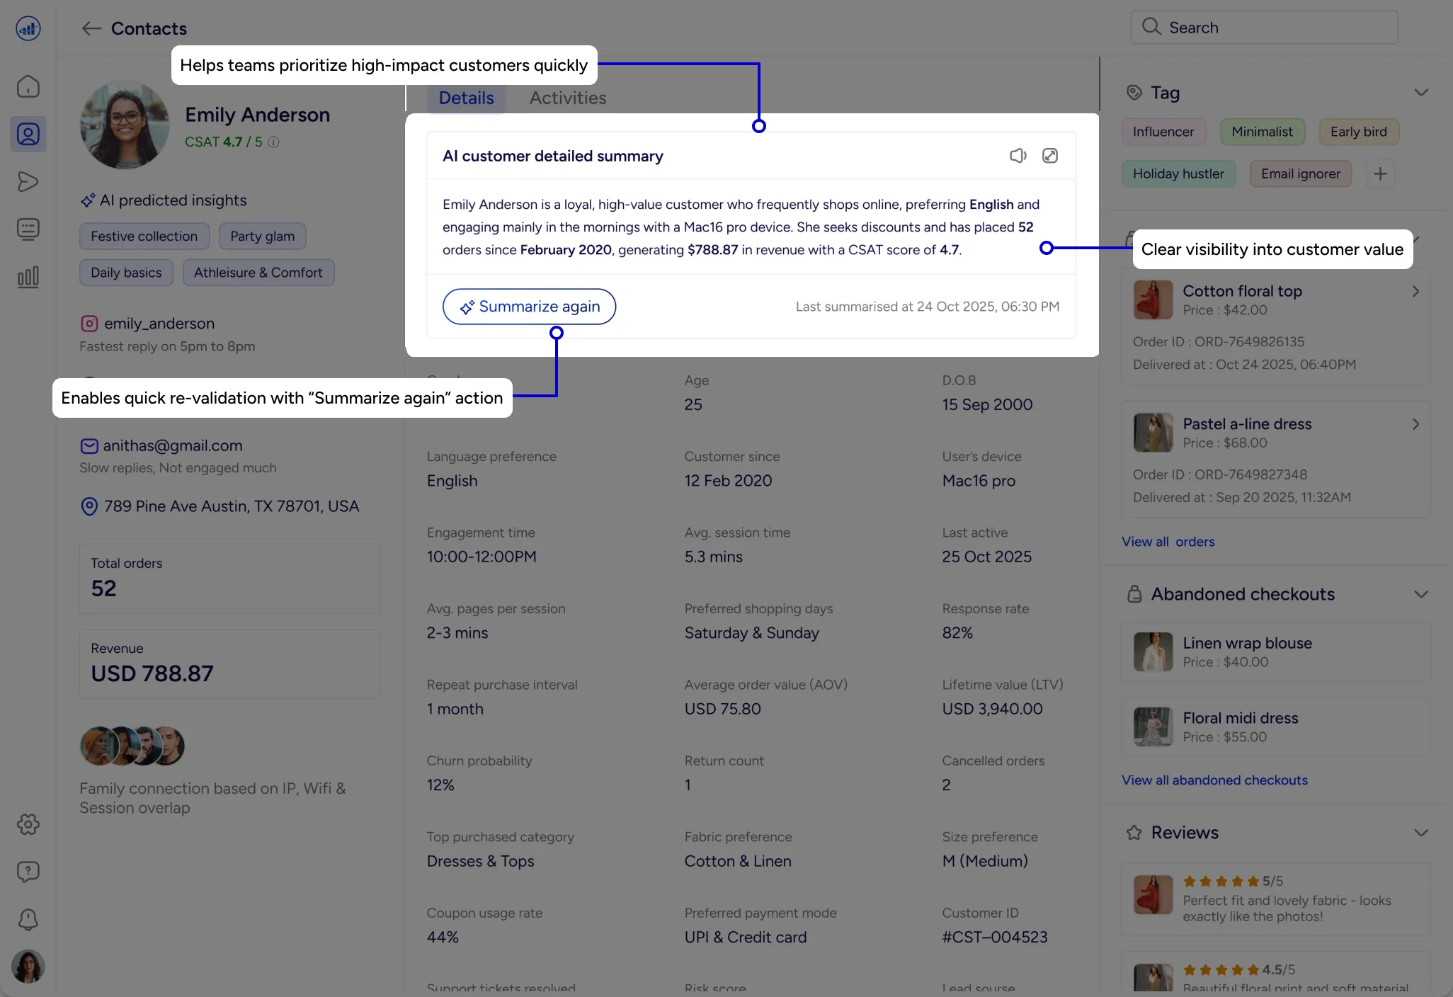Collapse the Reviews section chevron
Screen dimensions: 1453x997
1420,833
